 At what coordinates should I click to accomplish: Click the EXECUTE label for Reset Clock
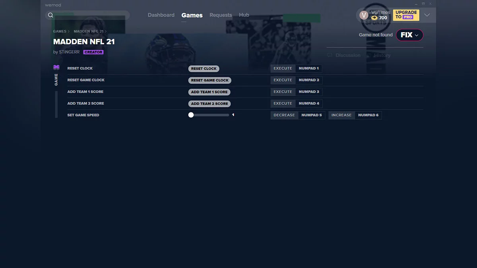(x=283, y=68)
